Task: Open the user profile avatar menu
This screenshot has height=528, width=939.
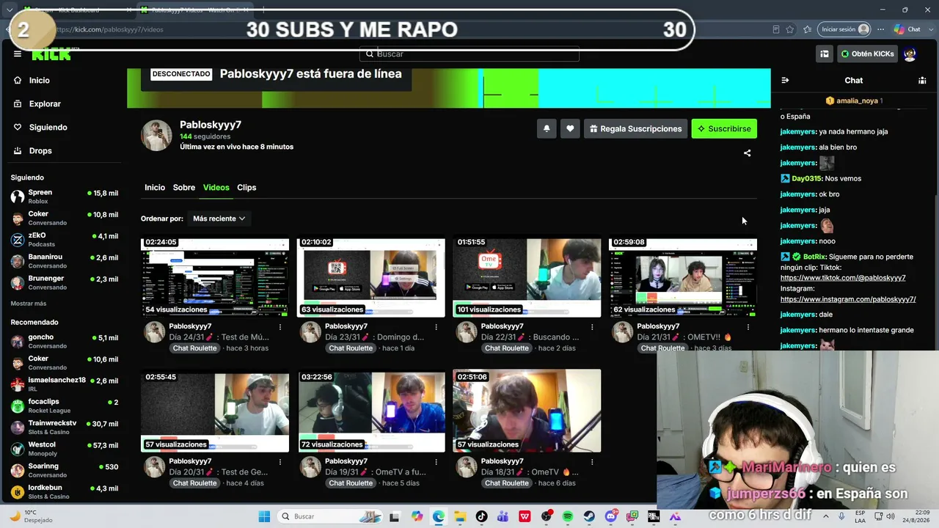Action: click(x=910, y=54)
